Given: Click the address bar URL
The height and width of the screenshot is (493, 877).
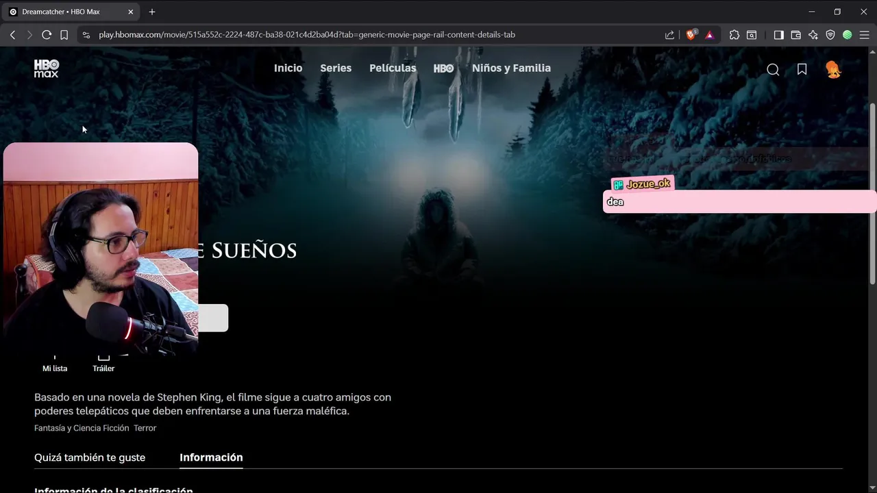Looking at the screenshot, I should tap(307, 35).
